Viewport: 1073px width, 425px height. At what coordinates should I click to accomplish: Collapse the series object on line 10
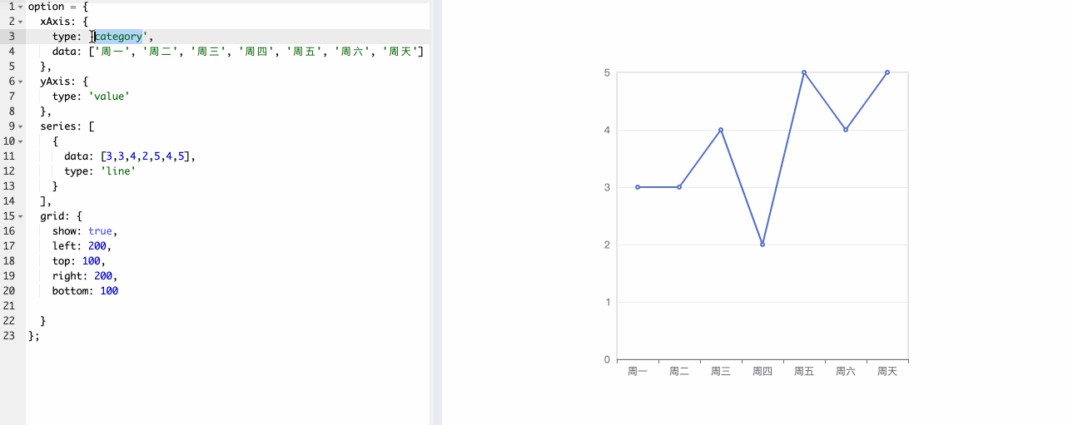click(21, 141)
